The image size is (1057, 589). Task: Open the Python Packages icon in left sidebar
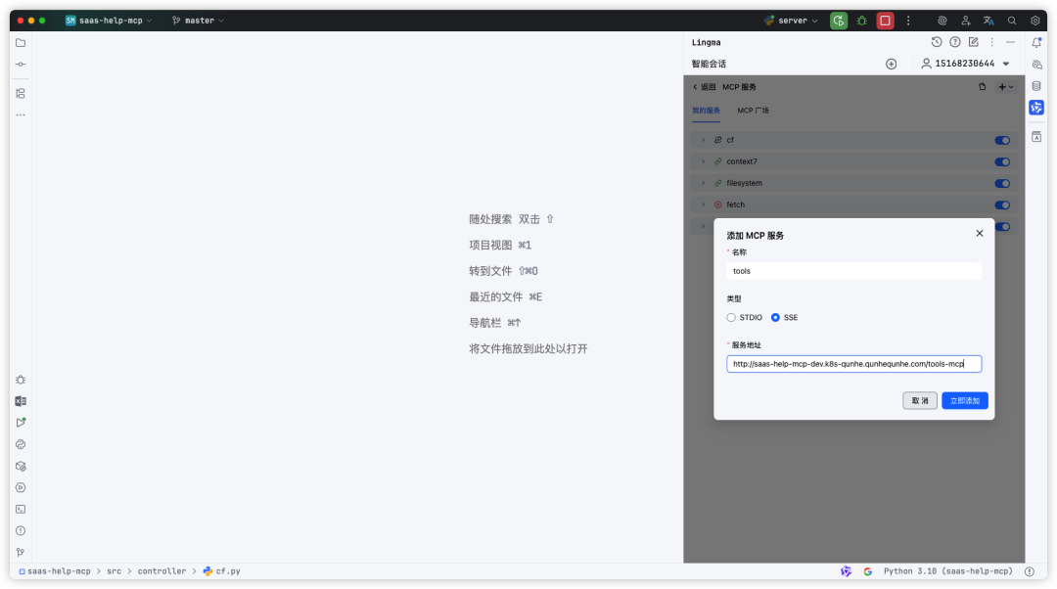point(21,467)
